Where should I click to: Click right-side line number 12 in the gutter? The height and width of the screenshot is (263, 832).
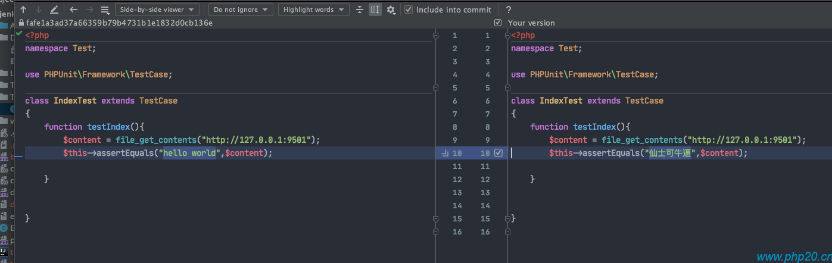point(485,179)
